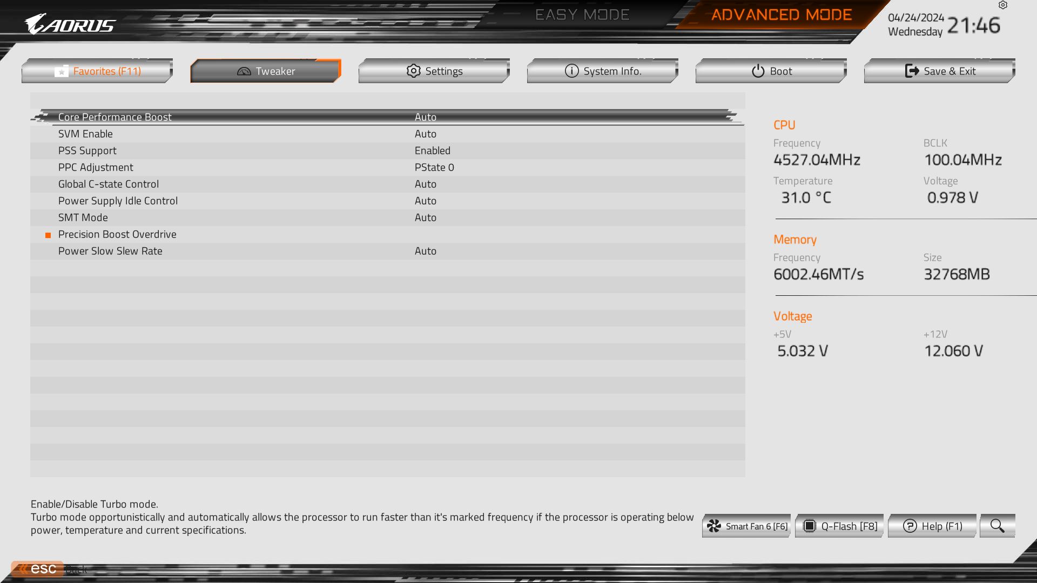Screen dimensions: 1037x583
Task: Toggle SMT Mode to enabled
Action: 425,217
